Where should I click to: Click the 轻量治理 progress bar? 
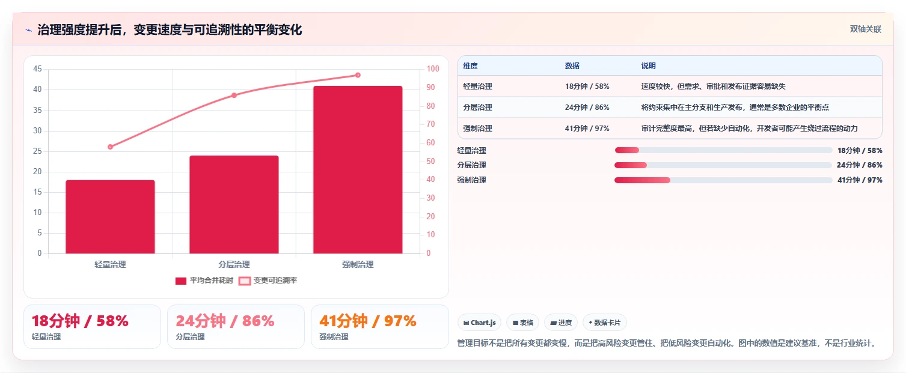tap(723, 150)
